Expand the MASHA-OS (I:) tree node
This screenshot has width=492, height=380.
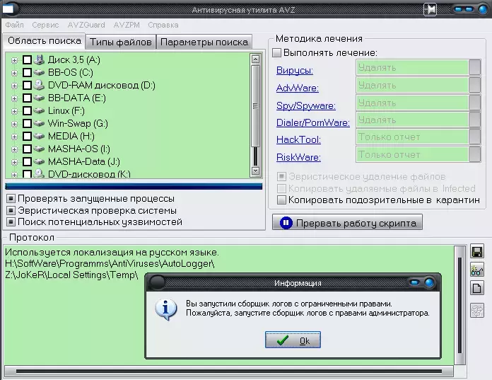14,149
